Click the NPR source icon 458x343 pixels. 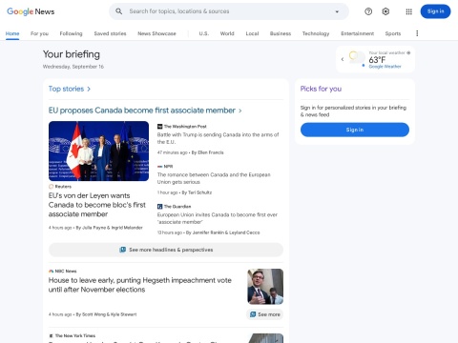160,167
